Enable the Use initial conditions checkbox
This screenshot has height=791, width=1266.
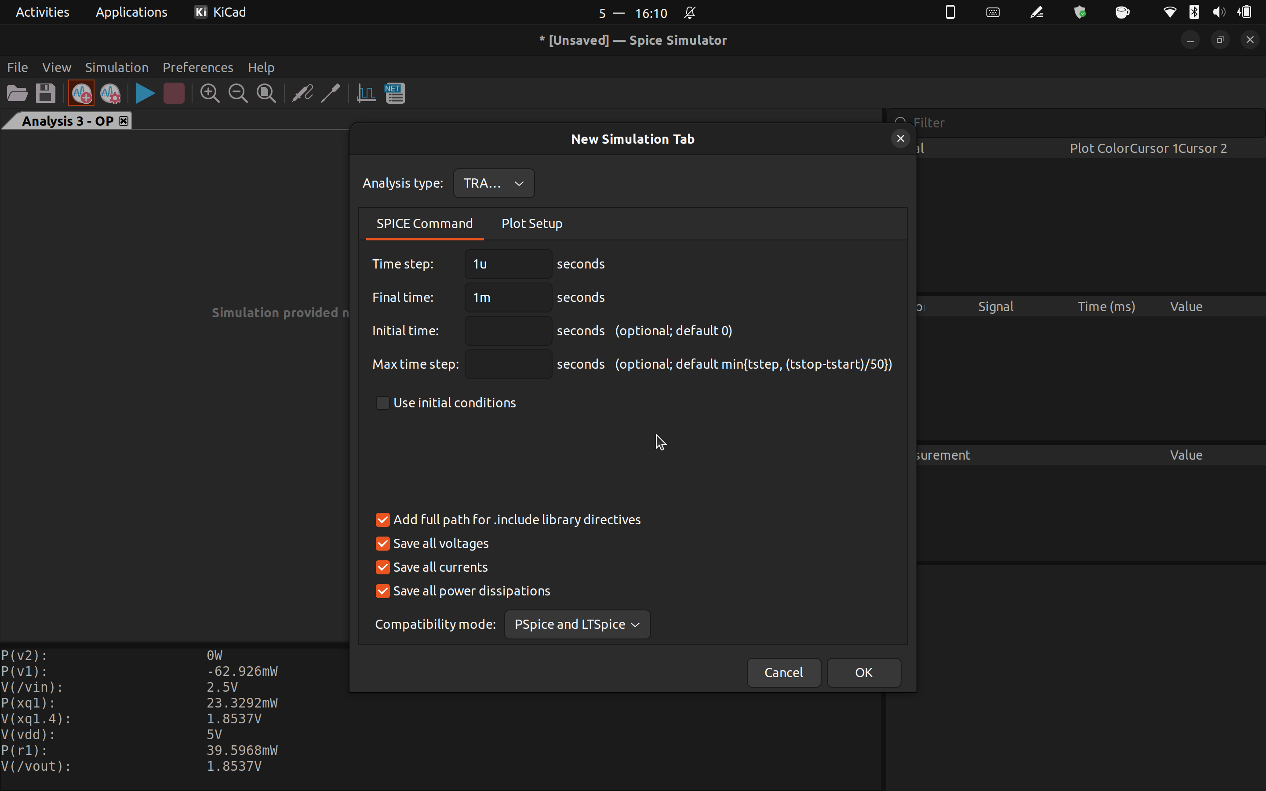[x=382, y=403]
